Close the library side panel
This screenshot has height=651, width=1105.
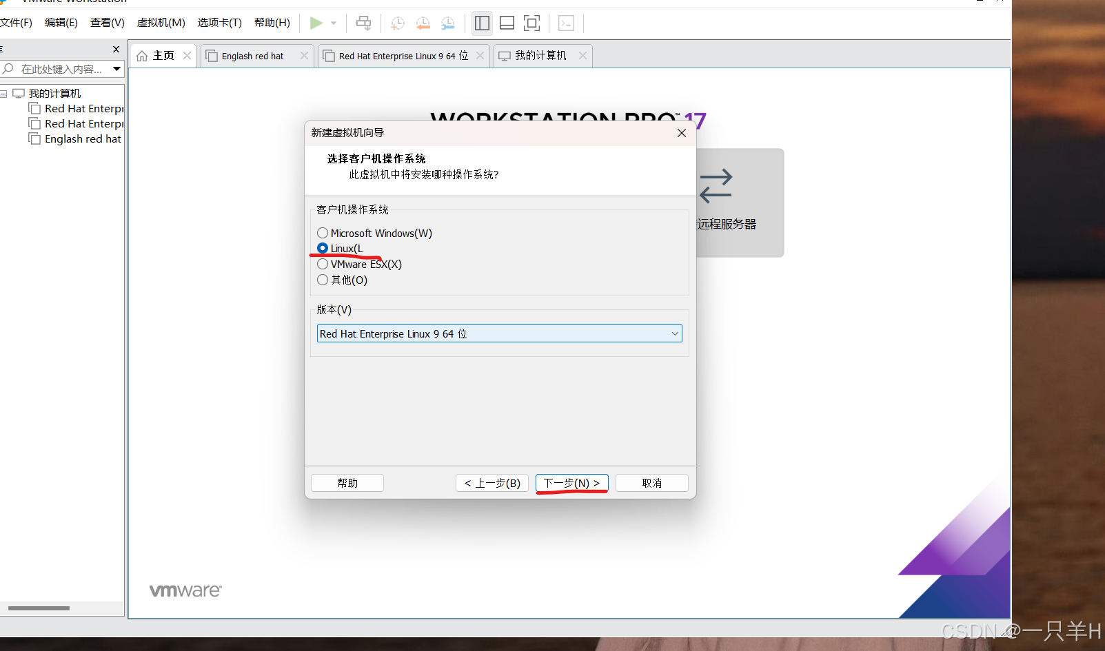coord(116,50)
